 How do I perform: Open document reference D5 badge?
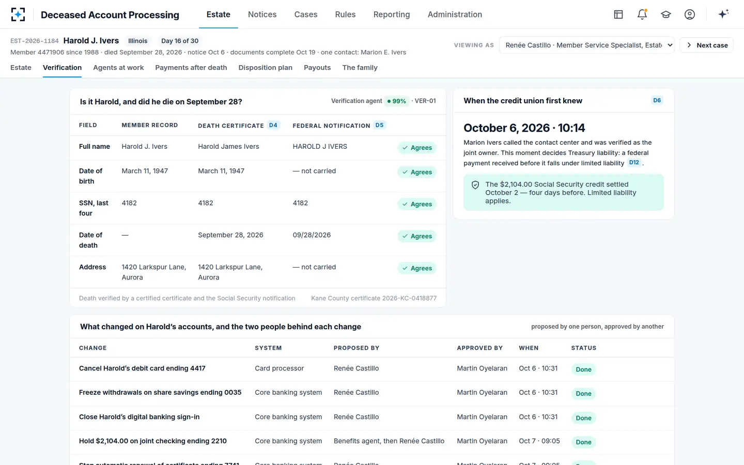[380, 125]
